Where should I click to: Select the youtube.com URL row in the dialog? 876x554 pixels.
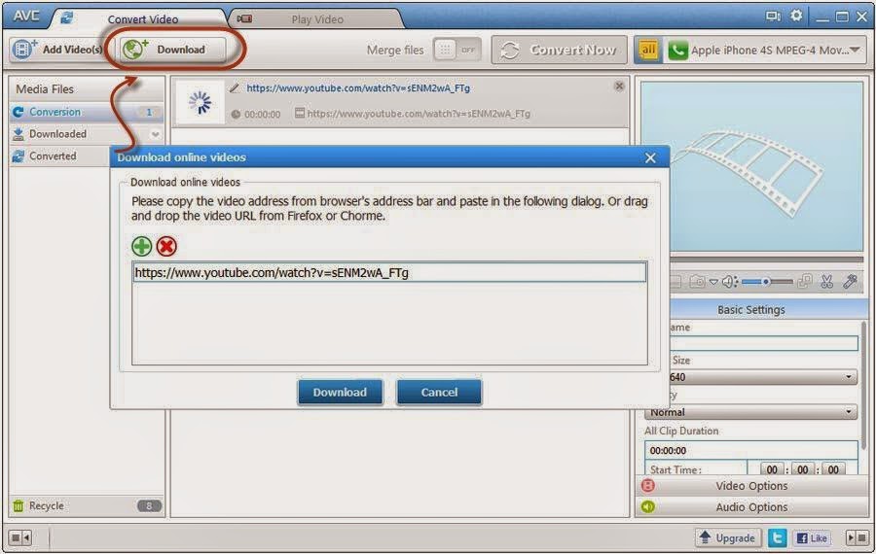[389, 272]
